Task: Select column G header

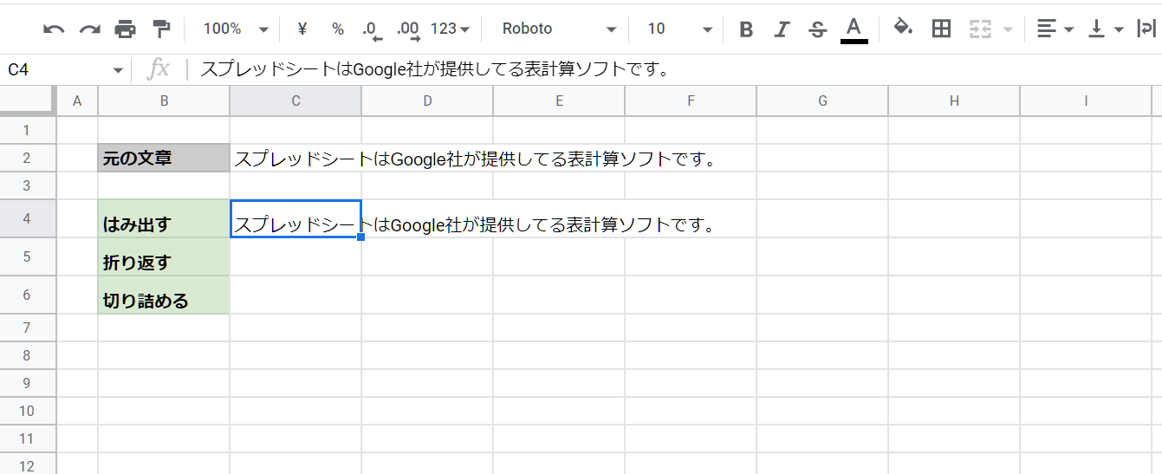Action: pos(822,101)
